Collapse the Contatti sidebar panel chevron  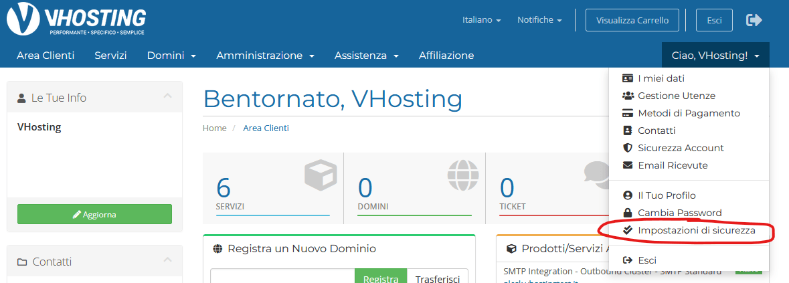(167, 260)
